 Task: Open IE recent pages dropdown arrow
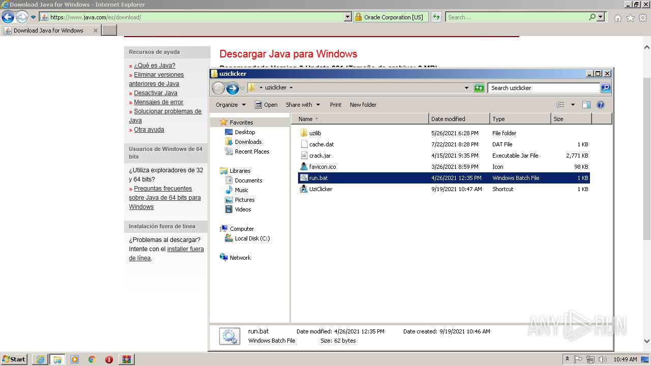click(34, 17)
